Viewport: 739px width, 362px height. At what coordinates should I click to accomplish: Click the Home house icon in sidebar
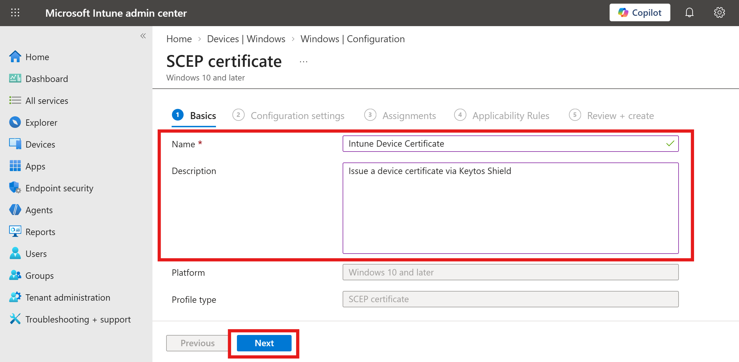15,57
